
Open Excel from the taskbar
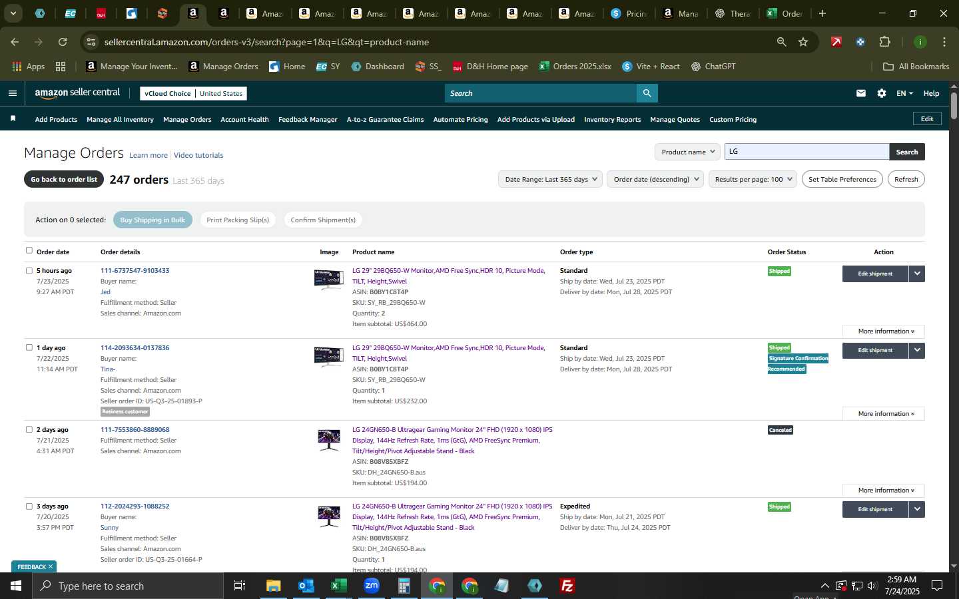click(338, 586)
